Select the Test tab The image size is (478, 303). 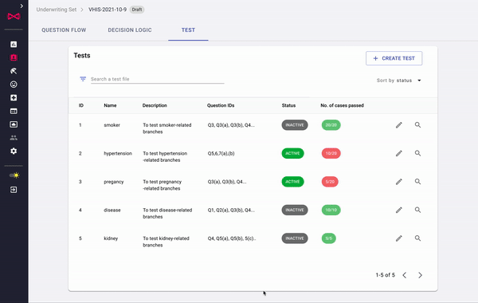coord(188,30)
